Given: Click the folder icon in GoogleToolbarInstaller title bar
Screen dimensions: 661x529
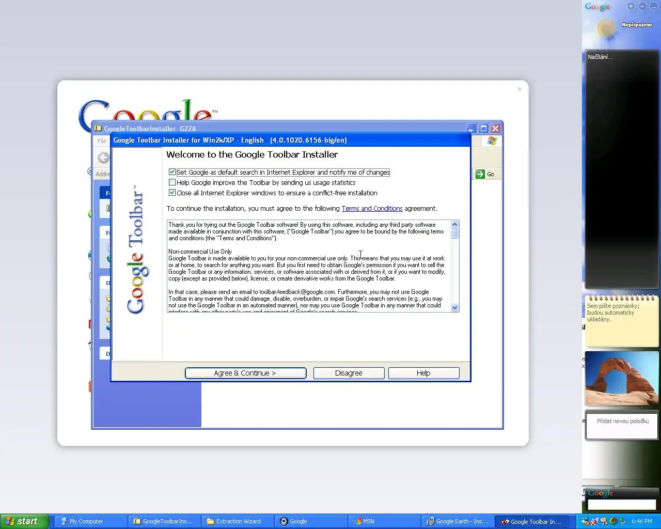Looking at the screenshot, I should click(98, 129).
